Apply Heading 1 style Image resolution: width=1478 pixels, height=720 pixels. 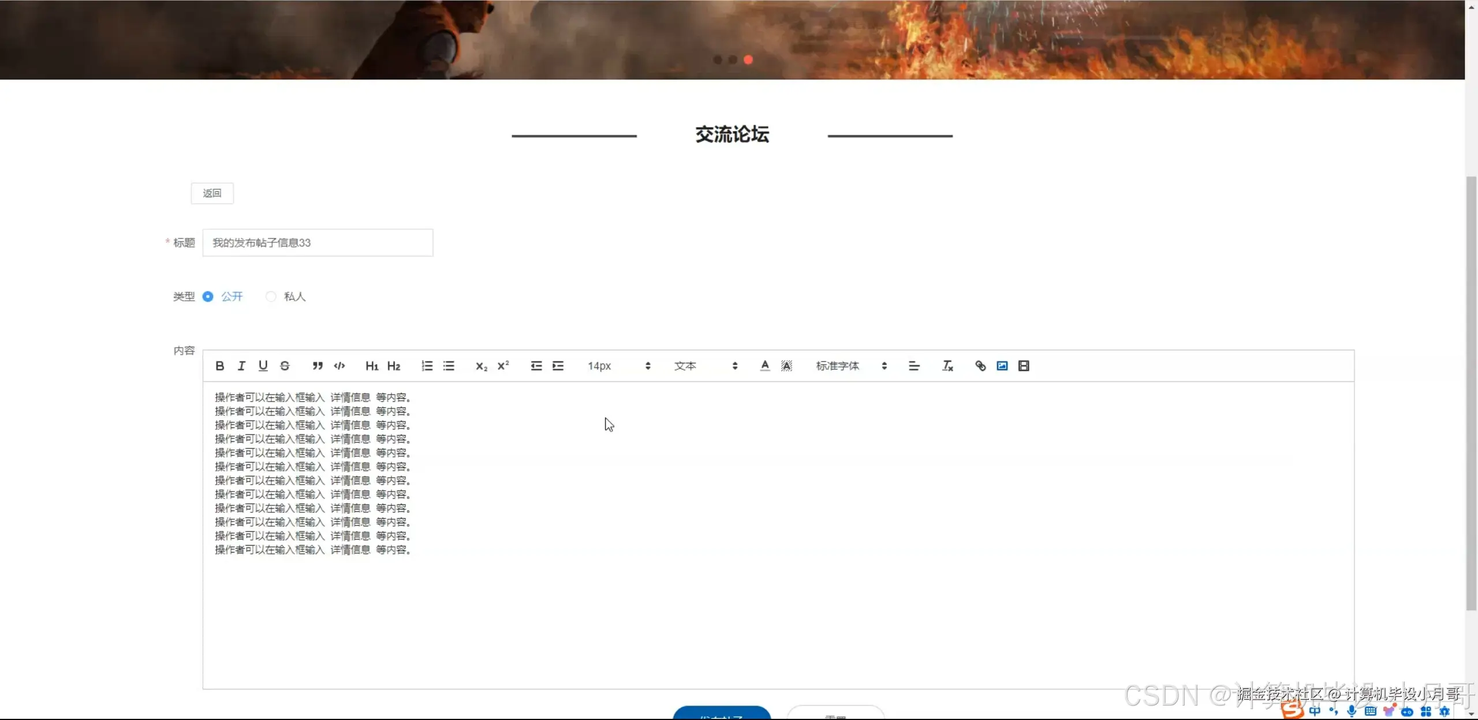click(372, 366)
